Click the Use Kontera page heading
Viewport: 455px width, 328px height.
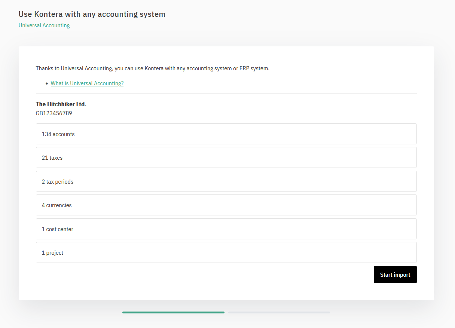92,14
